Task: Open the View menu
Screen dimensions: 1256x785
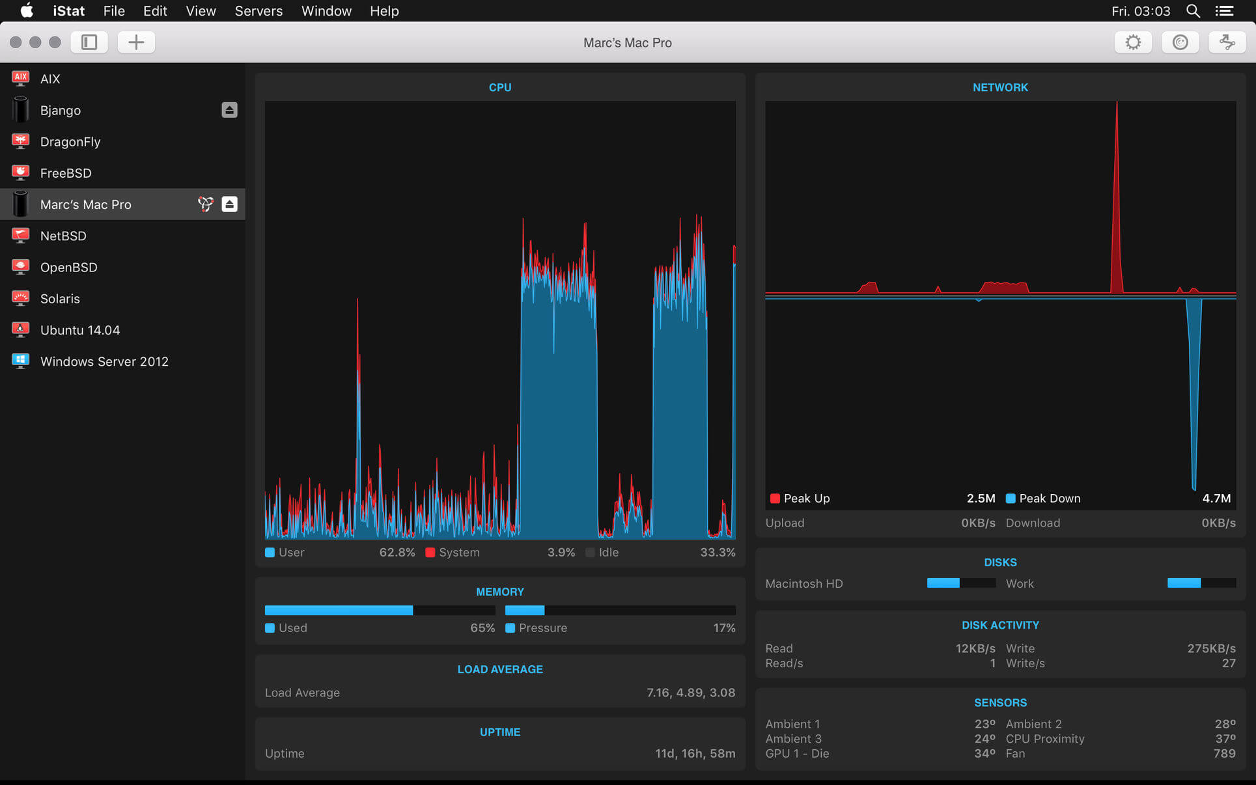Action: [x=201, y=11]
